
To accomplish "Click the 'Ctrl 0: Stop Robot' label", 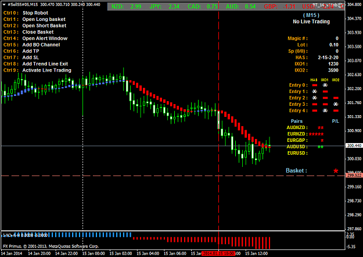I will tap(26, 13).
